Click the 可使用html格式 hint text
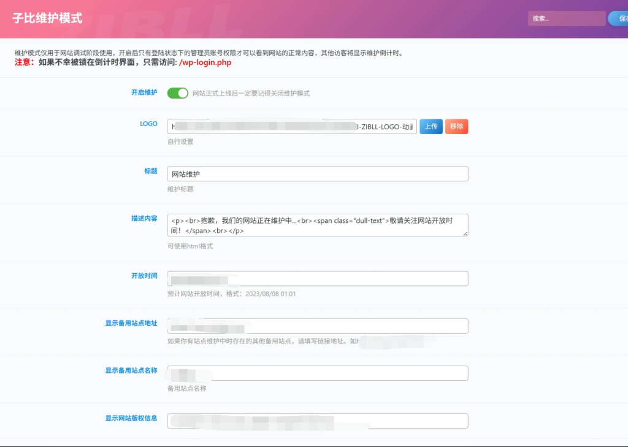This screenshot has width=628, height=447. pyautogui.click(x=190, y=246)
